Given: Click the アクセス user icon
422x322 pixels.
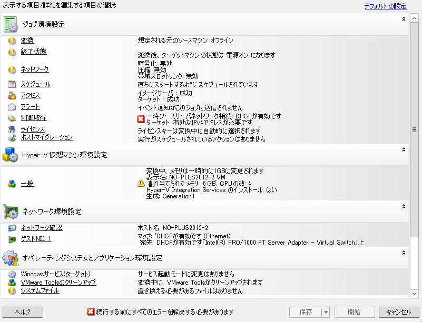Looking at the screenshot, I should 12,96.
